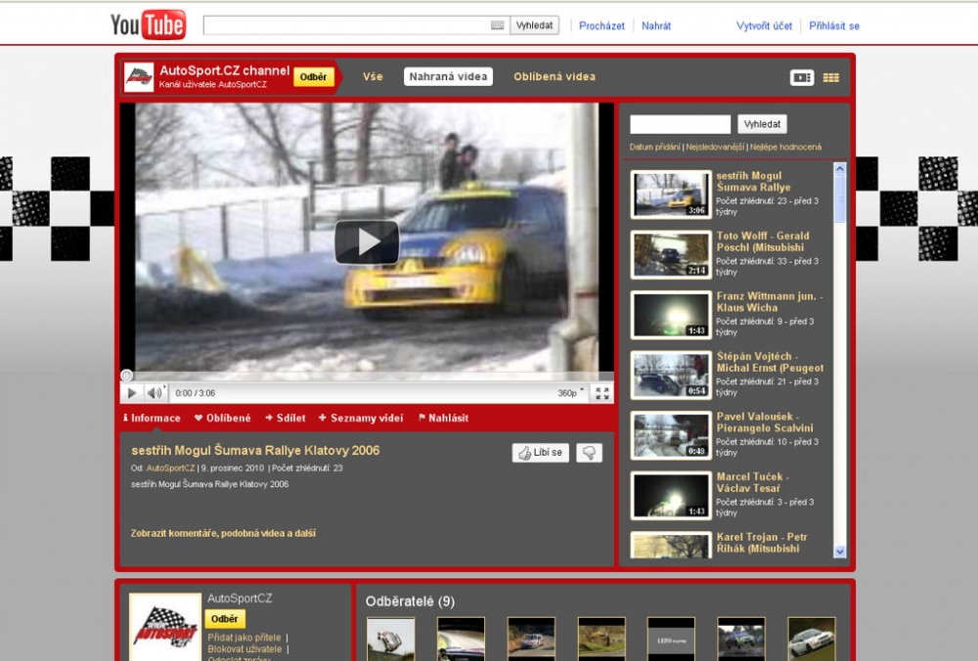Click the Vyhledat button in top search bar

[x=535, y=25]
